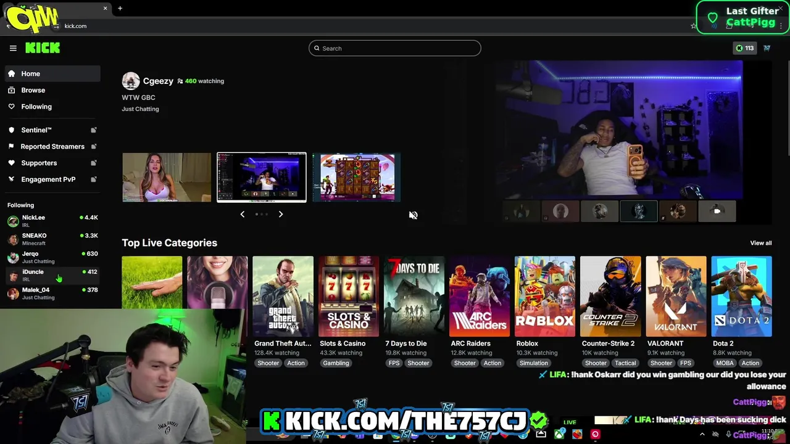
Task: Click the featured Cgeezy stream video
Action: [619, 129]
